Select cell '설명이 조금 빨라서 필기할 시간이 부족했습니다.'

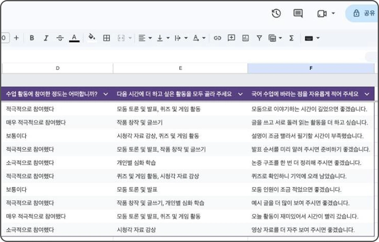click(311, 136)
